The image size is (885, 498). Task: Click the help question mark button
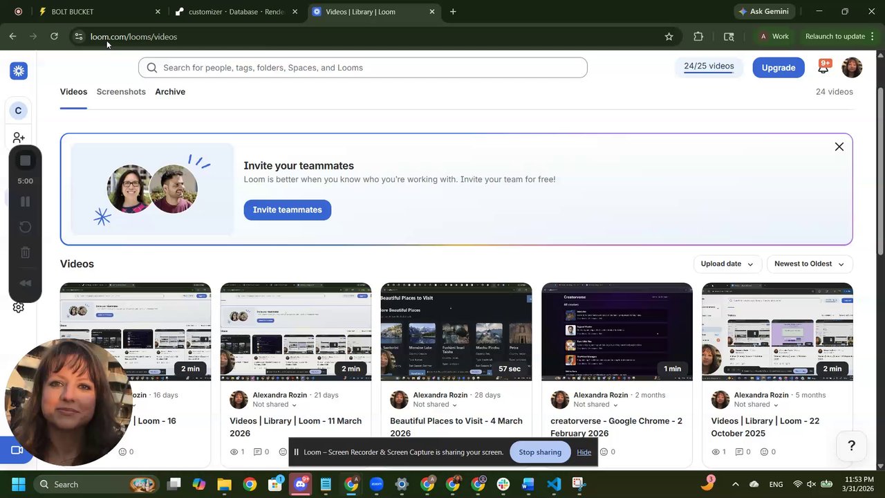point(852,446)
